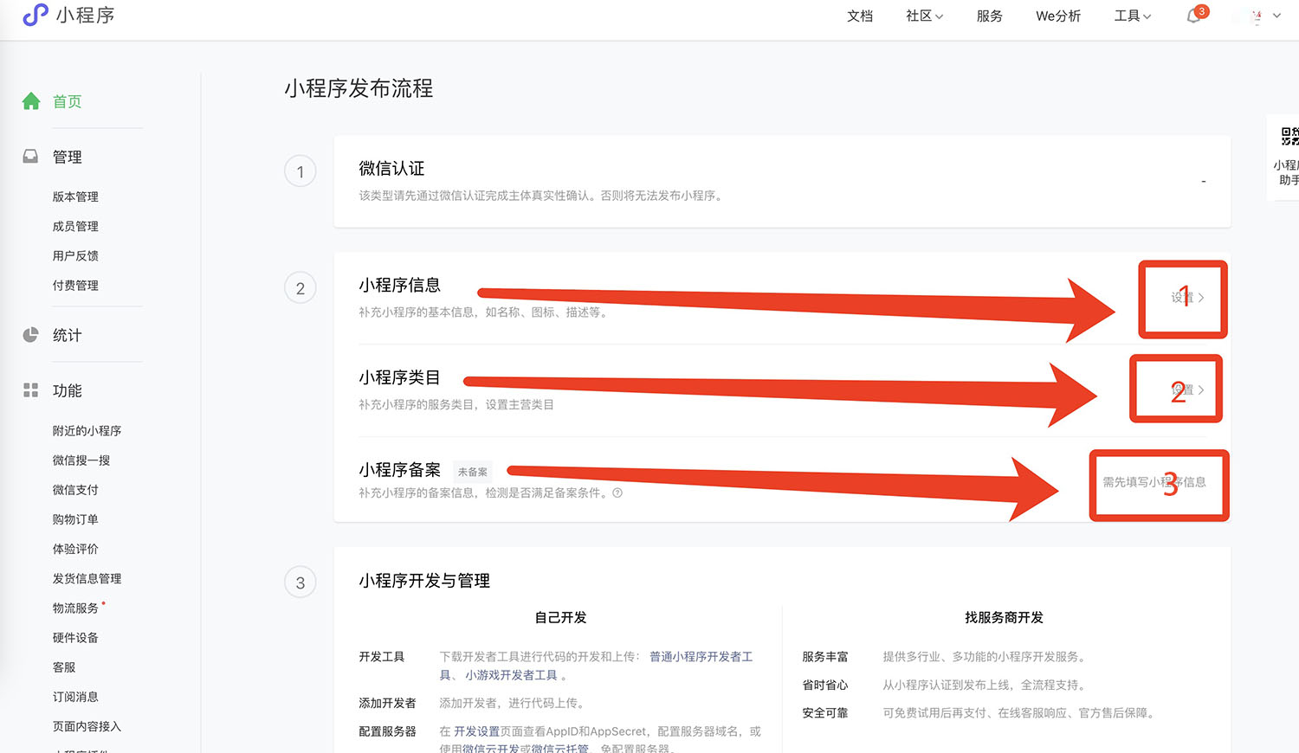Click 设置 for 小程序类目
1299x753 pixels.
click(1187, 389)
